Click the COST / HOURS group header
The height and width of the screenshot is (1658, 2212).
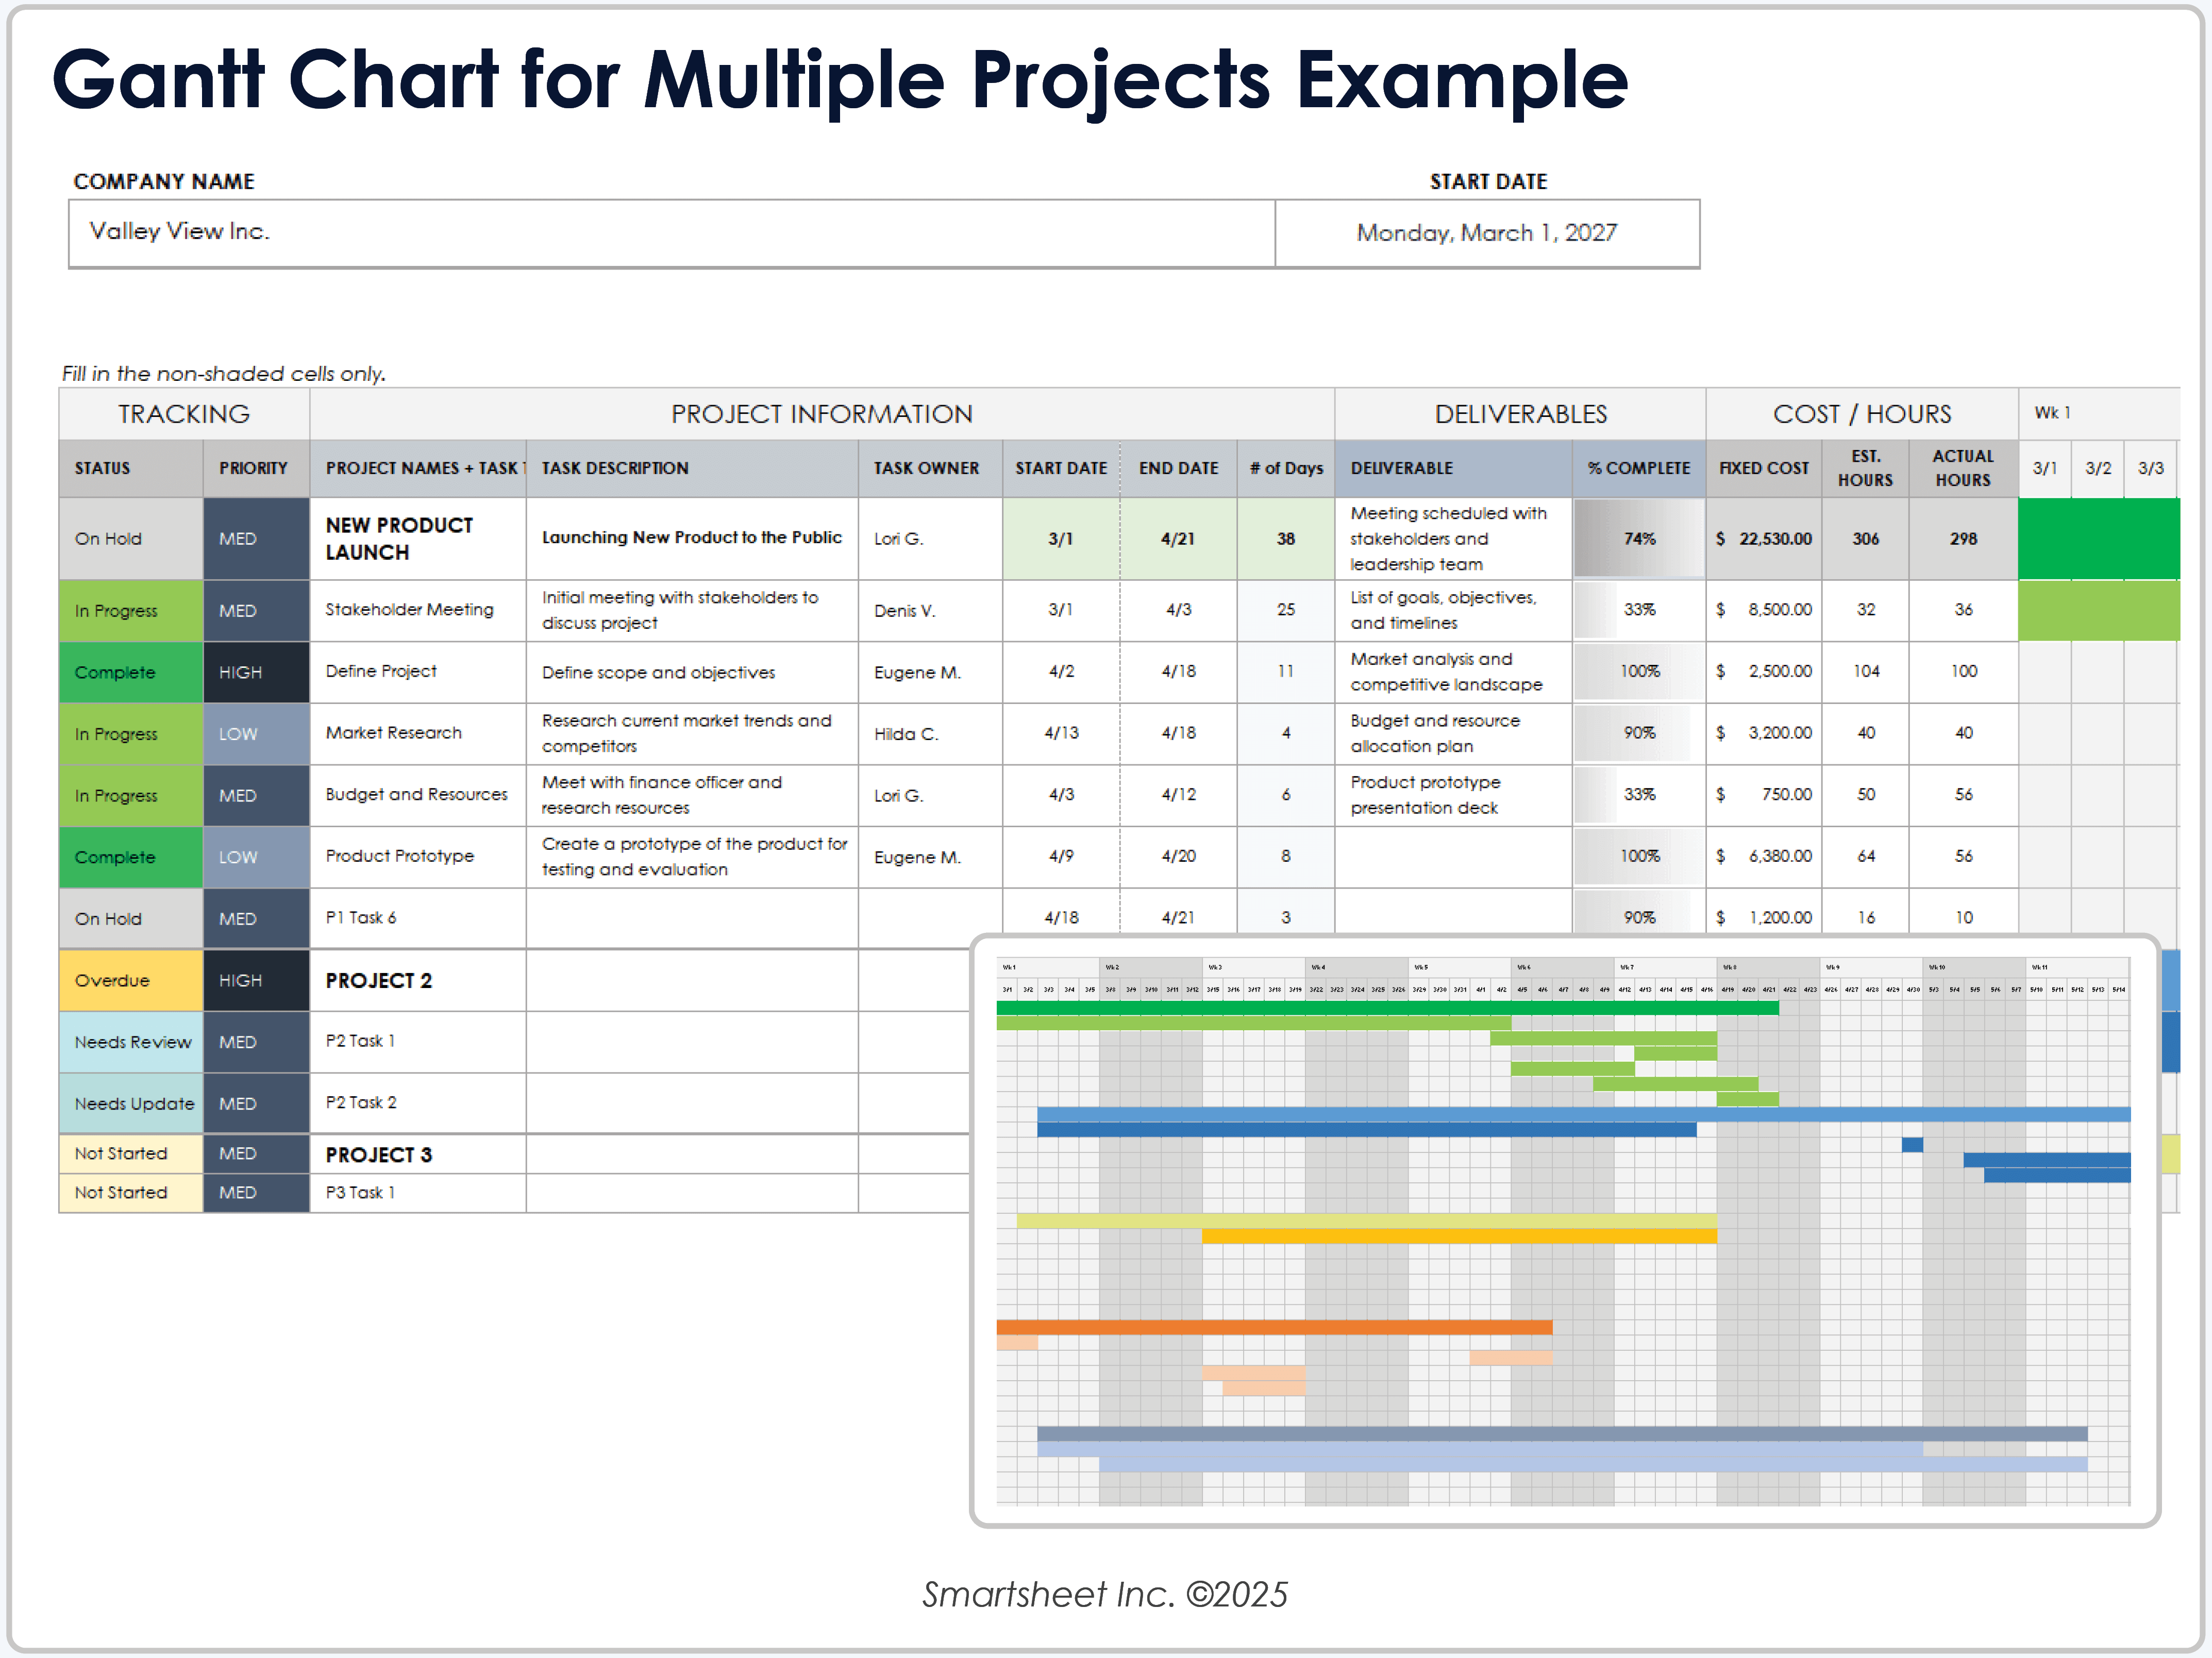(x=1862, y=413)
